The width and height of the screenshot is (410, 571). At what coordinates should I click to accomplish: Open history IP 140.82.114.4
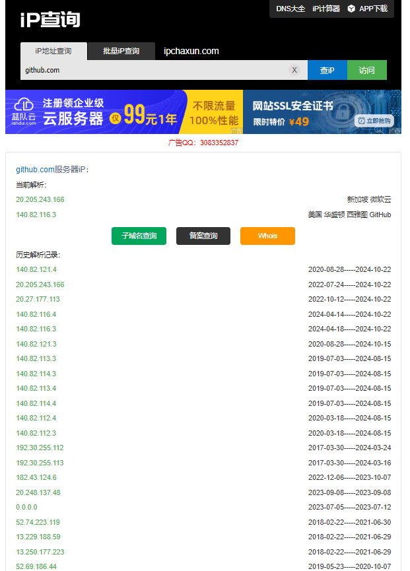tap(36, 403)
